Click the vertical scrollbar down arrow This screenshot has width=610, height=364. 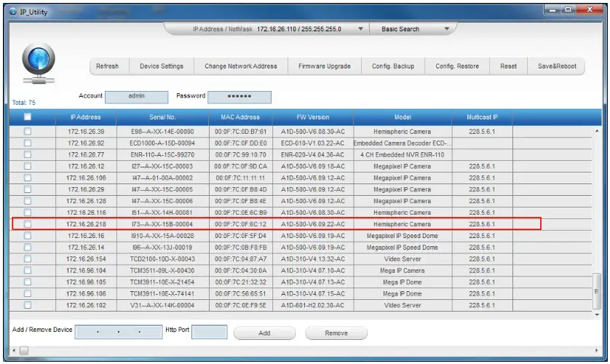[597, 314]
